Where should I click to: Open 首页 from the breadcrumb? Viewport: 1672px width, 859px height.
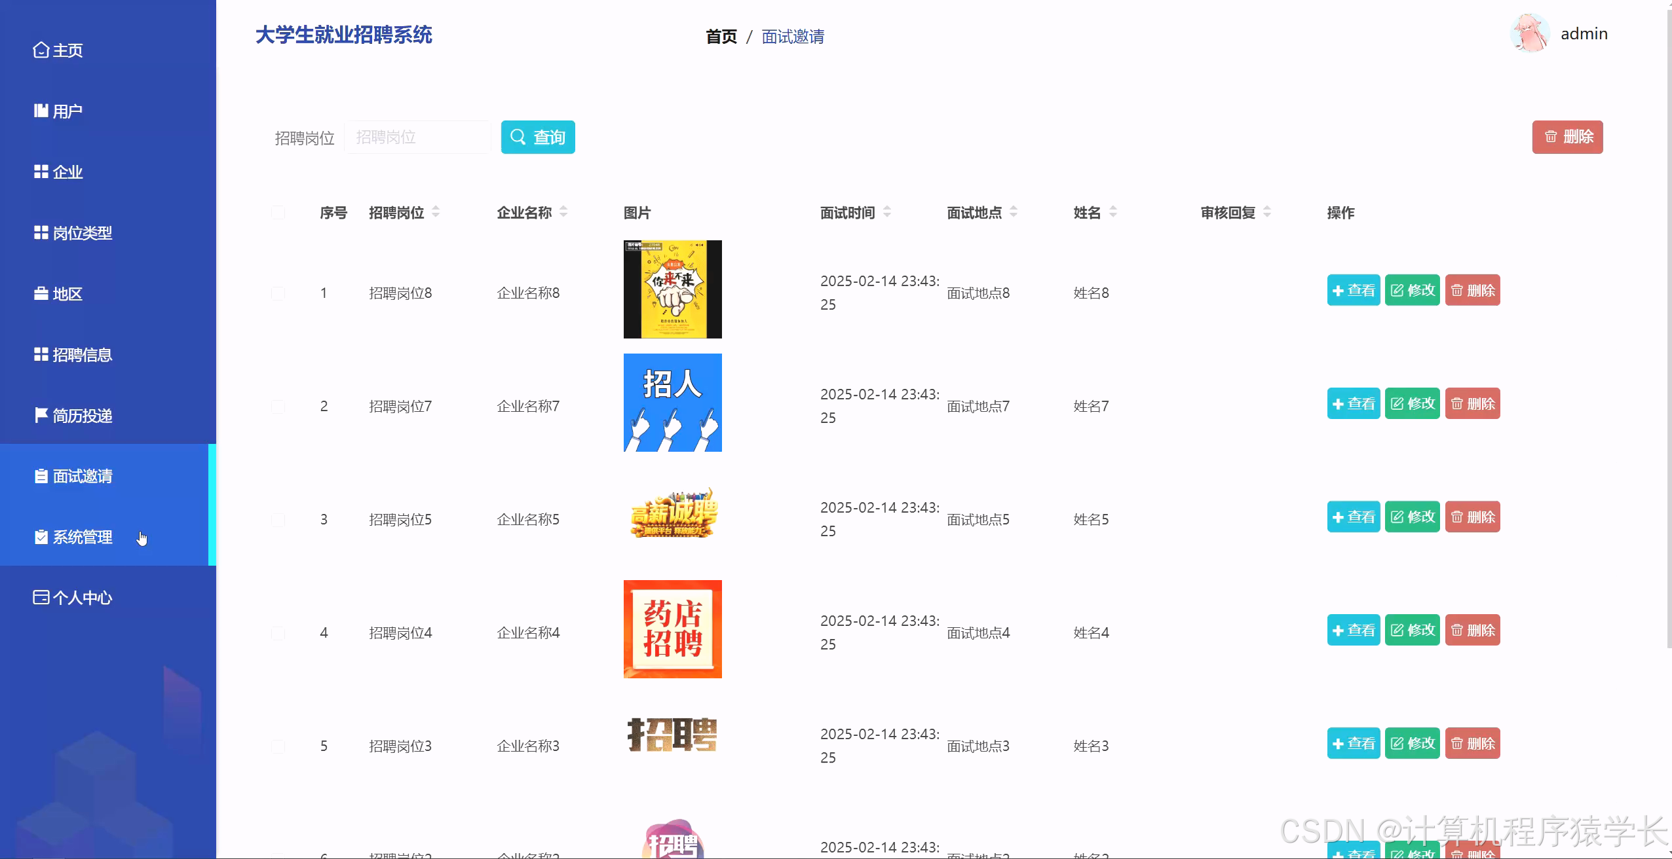pos(721,37)
